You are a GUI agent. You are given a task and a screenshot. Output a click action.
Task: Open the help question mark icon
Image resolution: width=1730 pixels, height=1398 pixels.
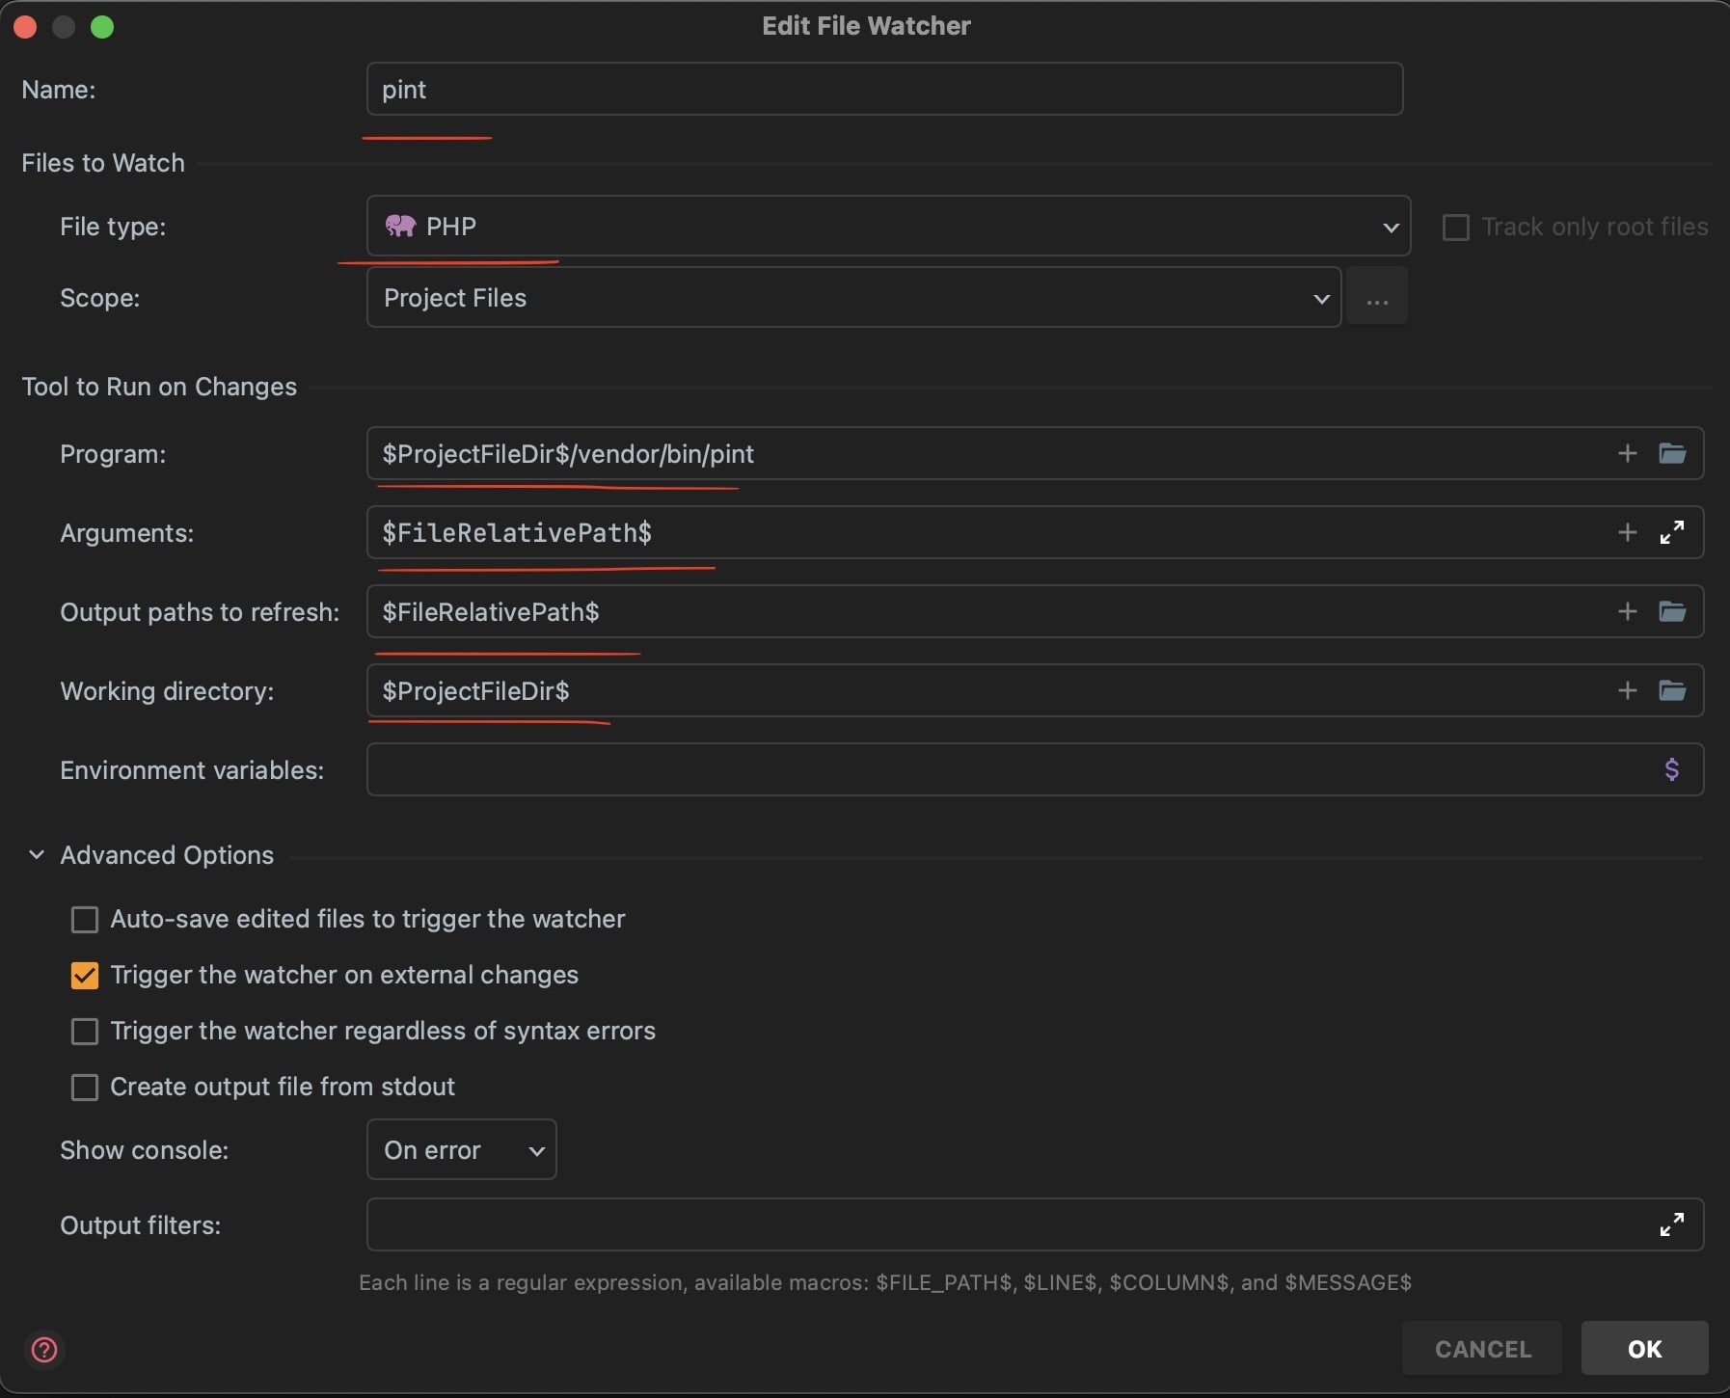(x=44, y=1349)
